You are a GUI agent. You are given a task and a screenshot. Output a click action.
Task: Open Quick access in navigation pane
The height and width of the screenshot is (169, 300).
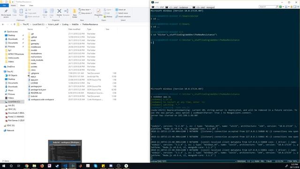click(12, 31)
